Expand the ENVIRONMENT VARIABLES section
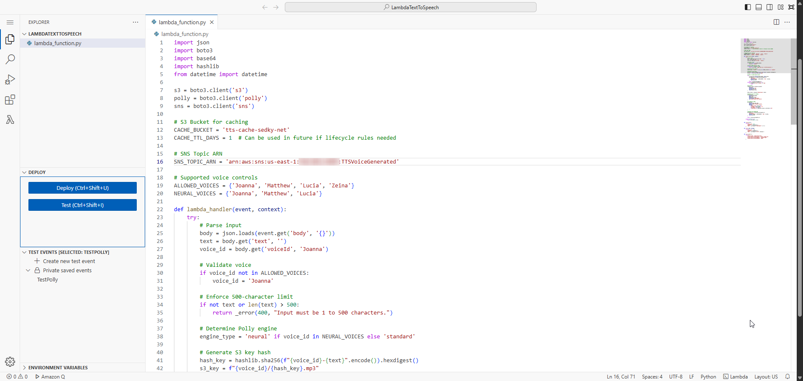 click(x=24, y=368)
